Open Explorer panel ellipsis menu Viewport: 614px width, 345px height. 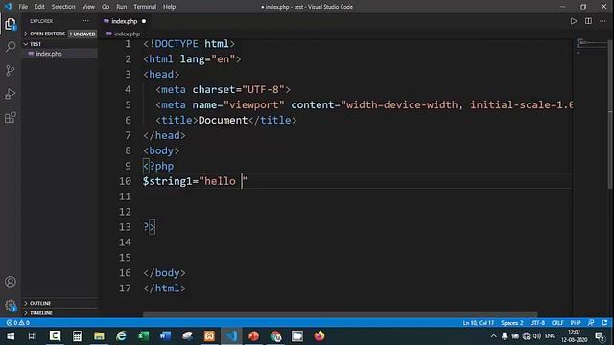[85, 21]
